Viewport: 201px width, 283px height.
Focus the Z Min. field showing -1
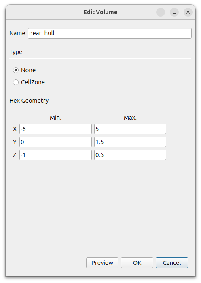(55, 155)
